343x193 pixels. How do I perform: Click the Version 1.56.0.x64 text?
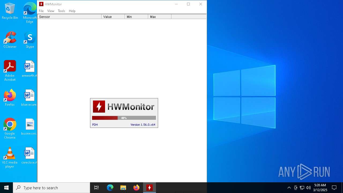click(143, 125)
